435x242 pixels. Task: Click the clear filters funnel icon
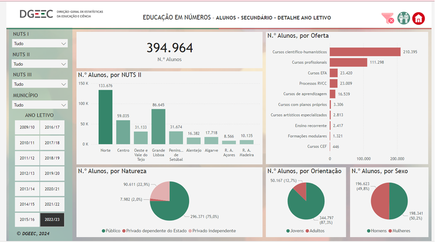(x=387, y=18)
